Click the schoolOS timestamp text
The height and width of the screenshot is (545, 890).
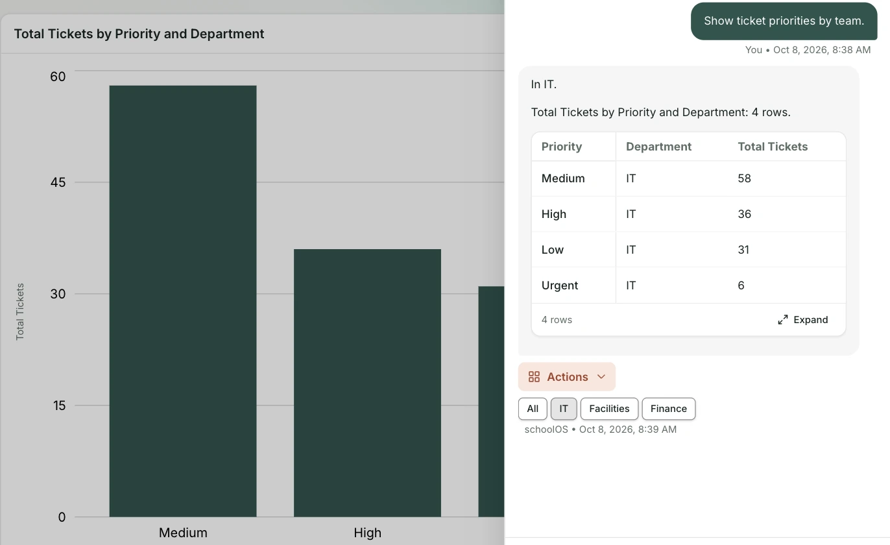tap(601, 430)
